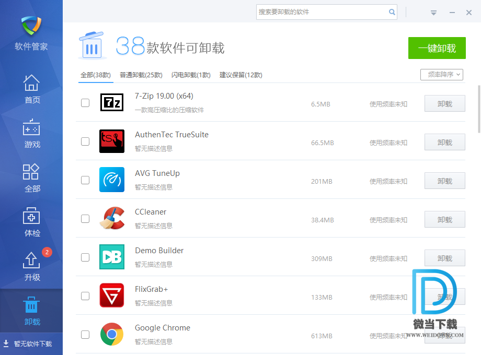
Task: Click the 66.5MB size value
Action: pyautogui.click(x=323, y=143)
